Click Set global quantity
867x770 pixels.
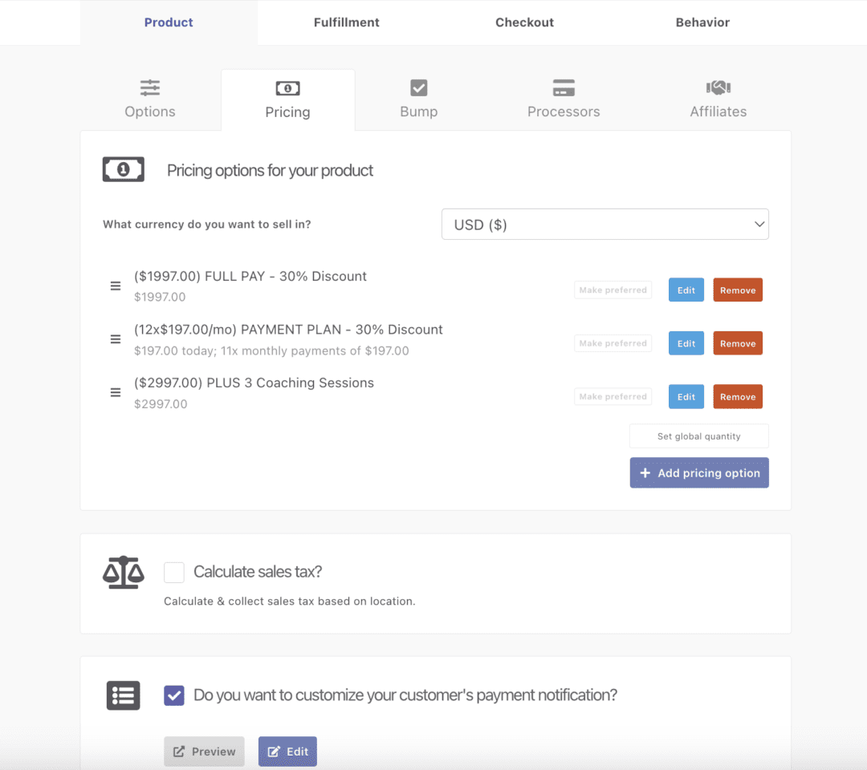(x=699, y=436)
